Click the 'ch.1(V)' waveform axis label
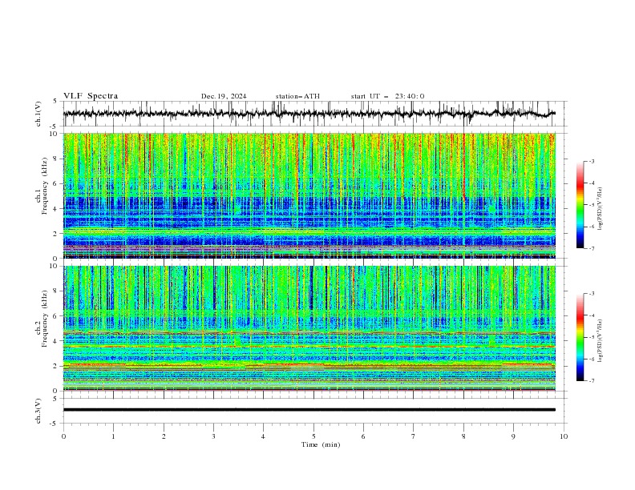 [x=38, y=114]
